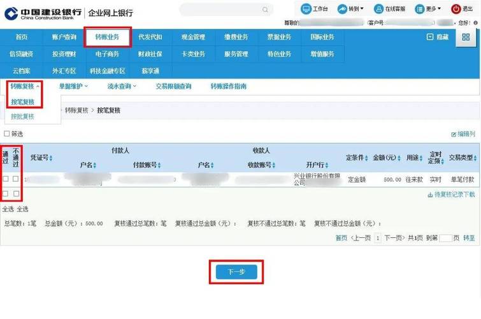Sort by 定条件 column arrows
The image size is (481, 319).
(366, 158)
